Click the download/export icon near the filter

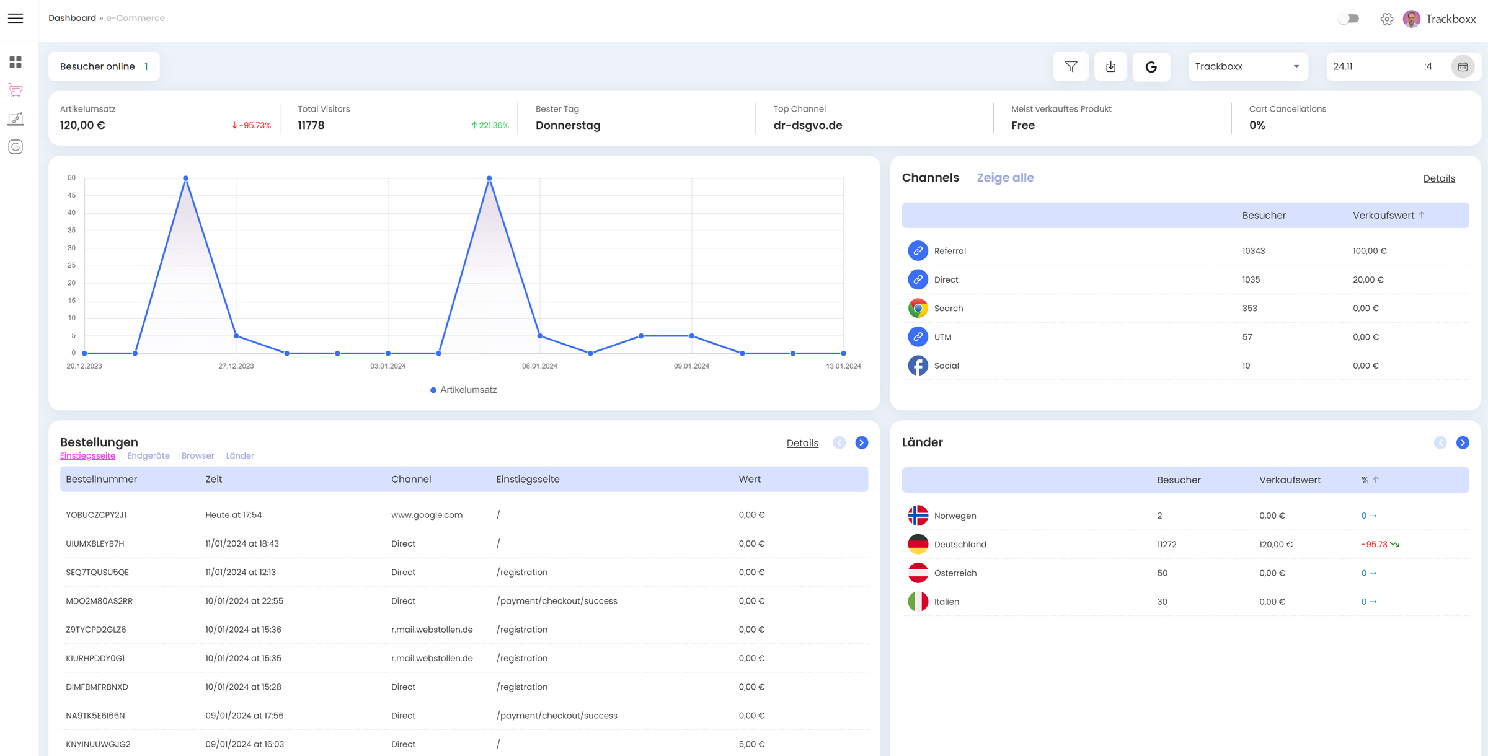[x=1110, y=66]
